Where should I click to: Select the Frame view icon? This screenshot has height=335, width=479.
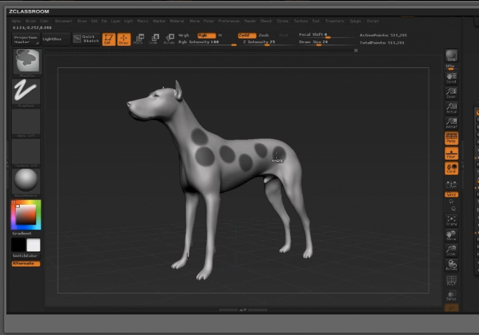click(451, 220)
